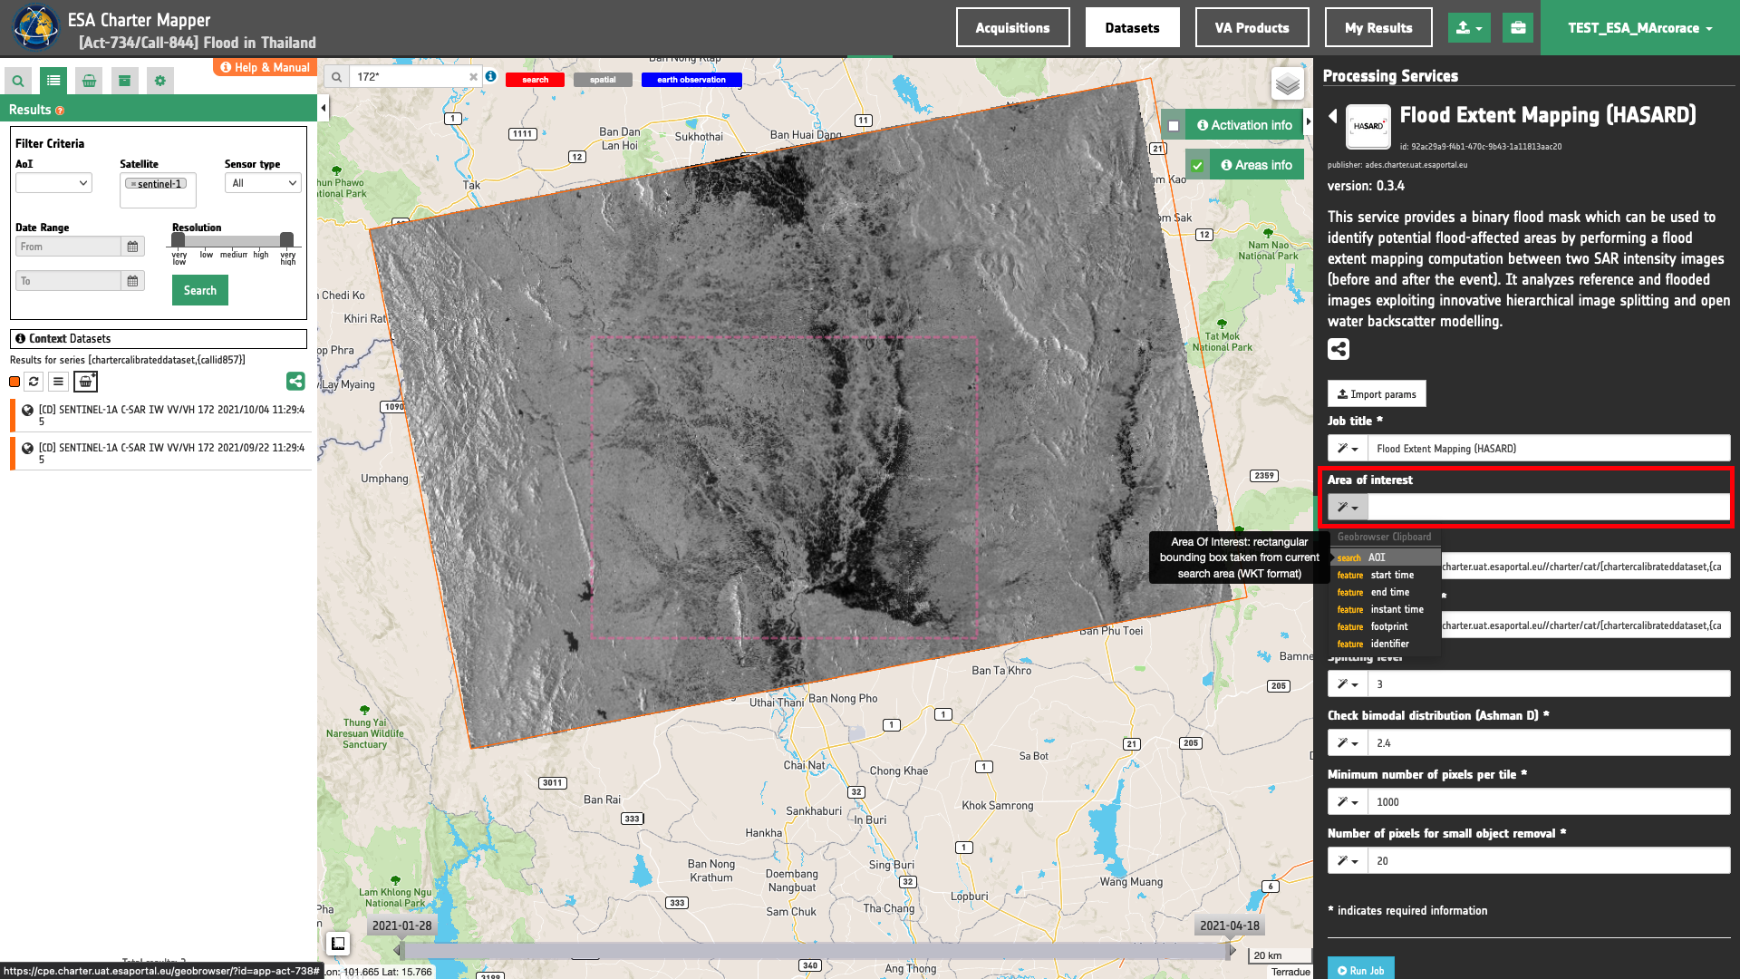Open the search tab with magnifier icon
The image size is (1740, 979).
pos(18,81)
